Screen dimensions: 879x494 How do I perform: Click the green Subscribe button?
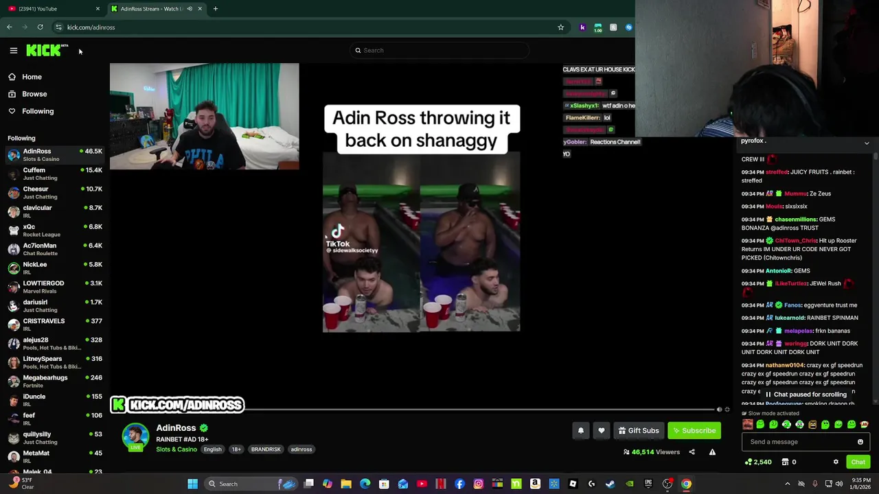tap(694, 430)
